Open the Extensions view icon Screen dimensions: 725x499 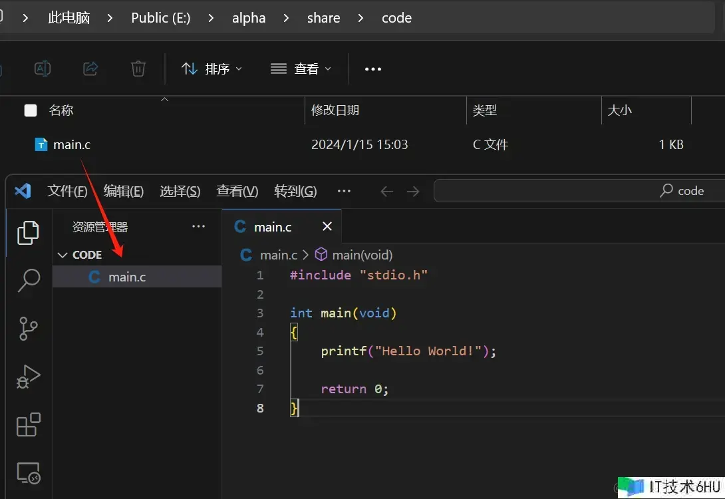[28, 424]
